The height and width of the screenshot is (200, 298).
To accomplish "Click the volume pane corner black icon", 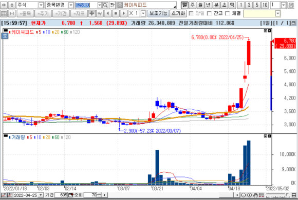I will click(6, 136).
